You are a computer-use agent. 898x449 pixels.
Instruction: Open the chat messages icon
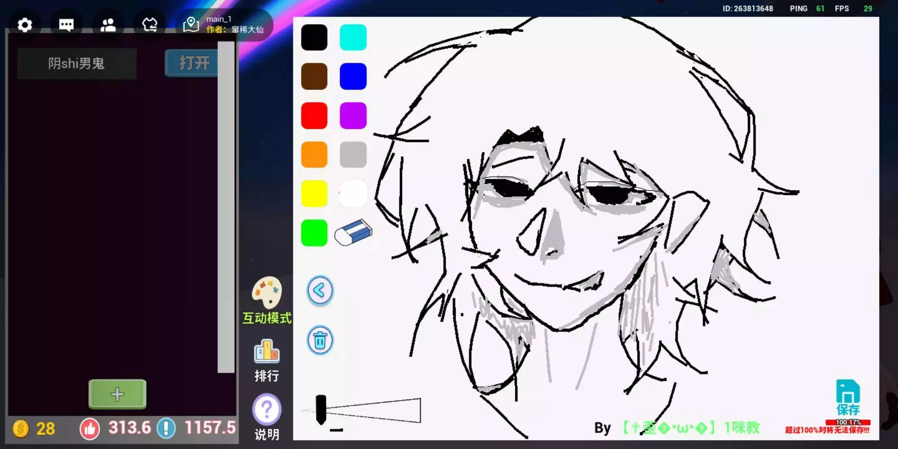click(67, 25)
